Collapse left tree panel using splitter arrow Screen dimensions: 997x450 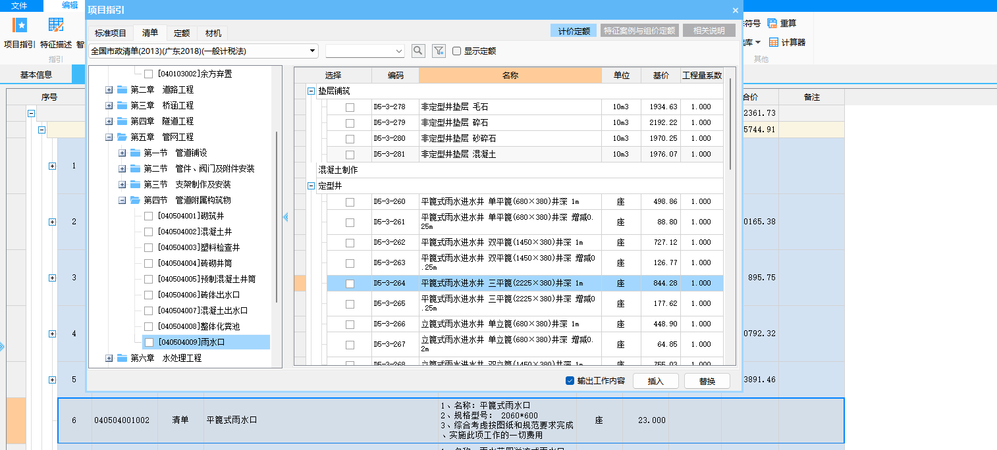285,216
